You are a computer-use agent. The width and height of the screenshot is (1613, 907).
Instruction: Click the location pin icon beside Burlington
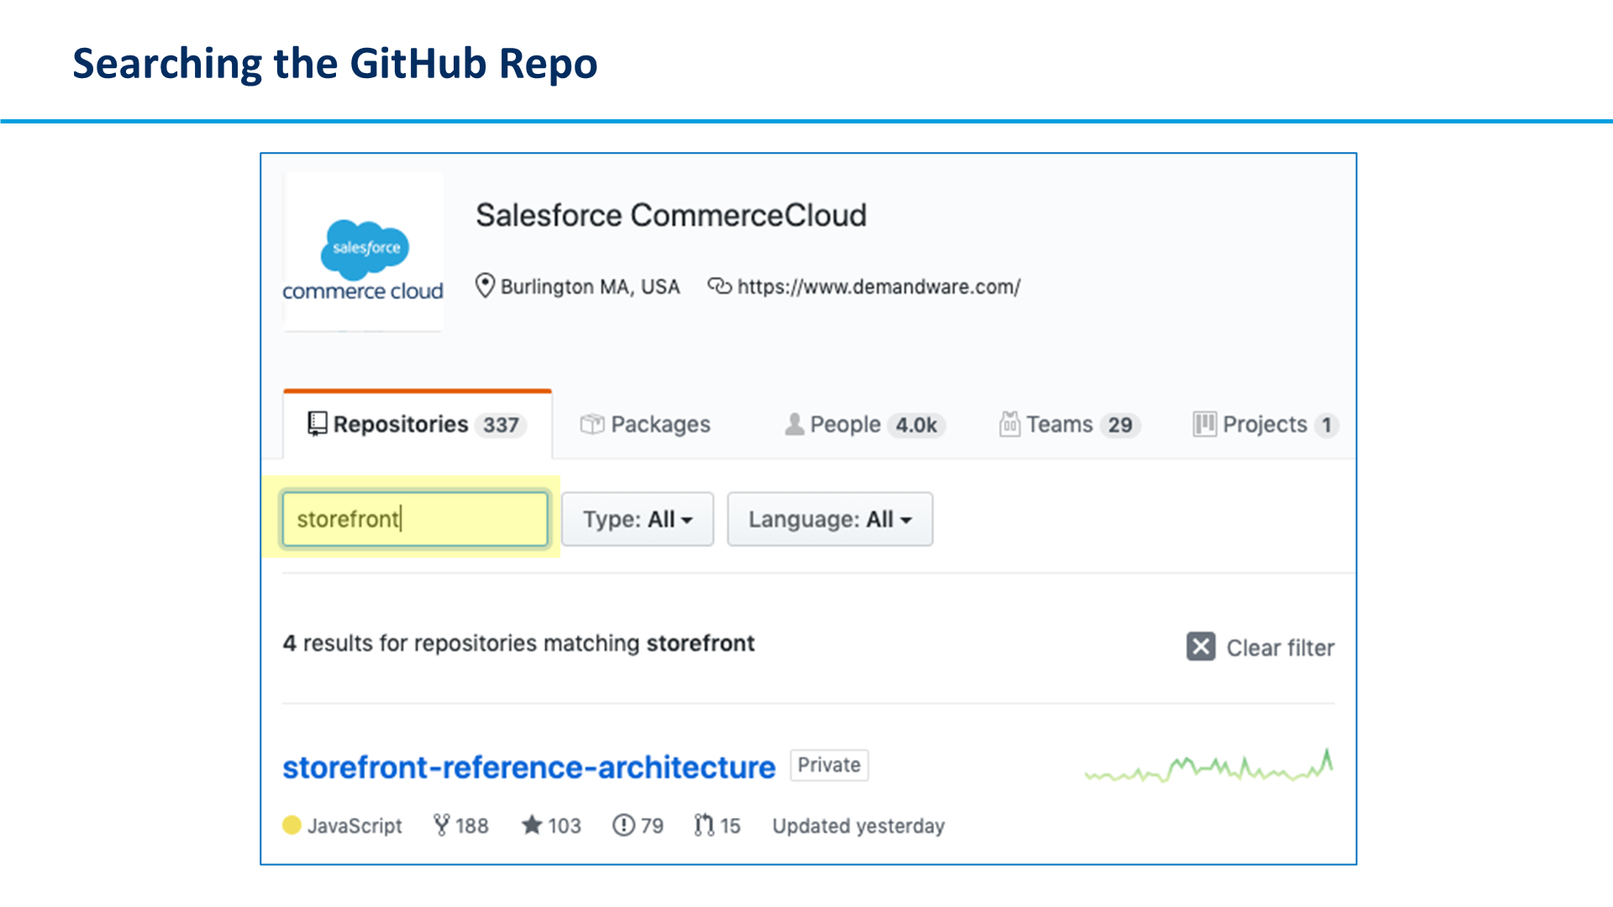pos(485,286)
